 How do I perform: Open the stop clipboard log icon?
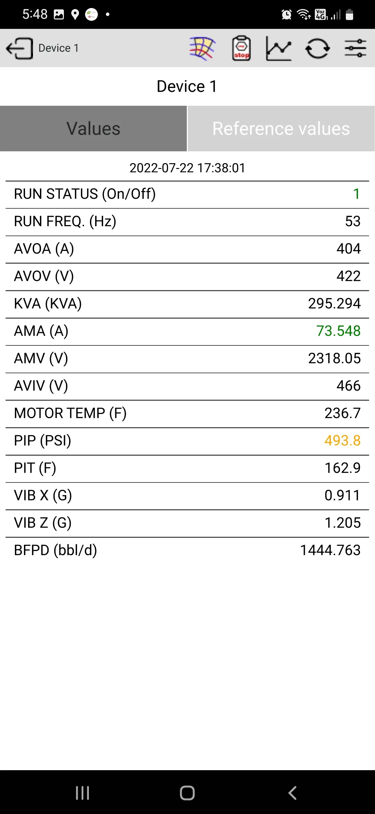[241, 48]
